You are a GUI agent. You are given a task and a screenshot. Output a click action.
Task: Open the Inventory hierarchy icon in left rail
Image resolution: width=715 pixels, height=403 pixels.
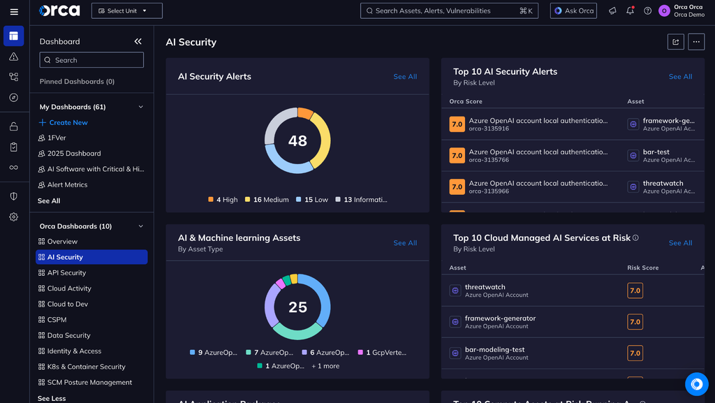[14, 77]
